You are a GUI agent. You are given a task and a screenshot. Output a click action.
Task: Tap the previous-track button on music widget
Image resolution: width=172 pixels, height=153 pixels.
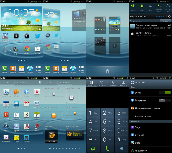(x=84, y=13)
